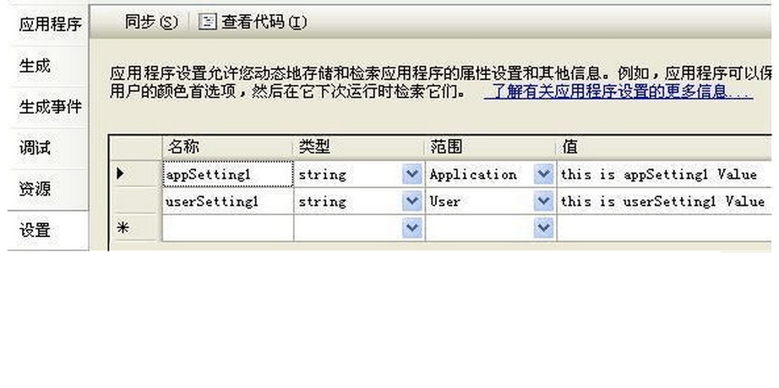
Task: Switch to the 生成事件 tab
Action: (x=49, y=106)
